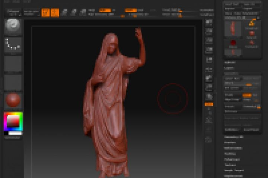
Task: Select the small statue thumbnail in Tool palette
Action: 233,52
